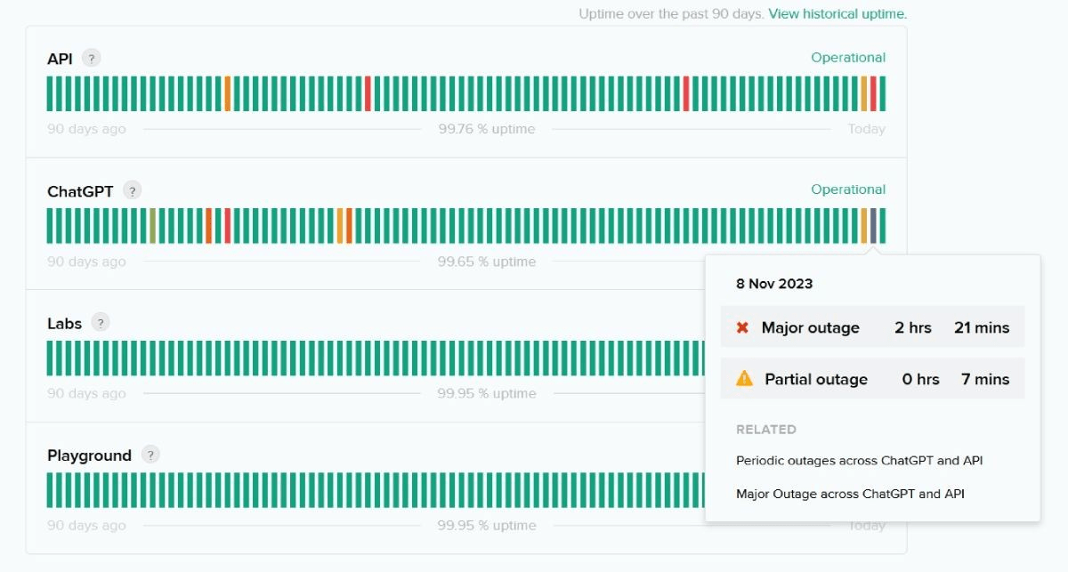Open the View historical uptime link
This screenshot has width=1068, height=572.
(x=837, y=14)
